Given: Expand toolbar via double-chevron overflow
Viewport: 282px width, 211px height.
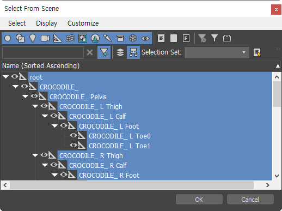Looking at the screenshot, I should point(278,49).
